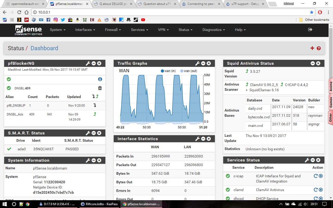Open the Status dropdown menu
333x208 pixels.
[x=185, y=30]
